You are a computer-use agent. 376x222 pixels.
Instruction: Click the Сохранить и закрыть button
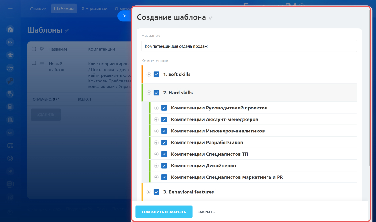[x=164, y=212]
